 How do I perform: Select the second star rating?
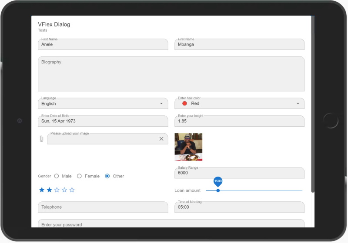pyautogui.click(x=49, y=190)
